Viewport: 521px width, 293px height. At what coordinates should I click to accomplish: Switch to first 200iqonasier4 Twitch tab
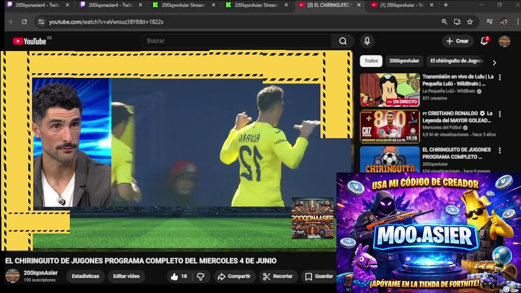pos(37,5)
